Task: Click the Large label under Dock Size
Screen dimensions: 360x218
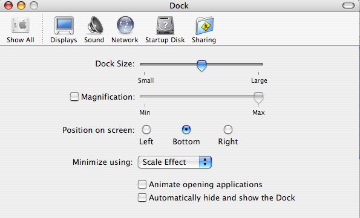Action: [x=259, y=81]
